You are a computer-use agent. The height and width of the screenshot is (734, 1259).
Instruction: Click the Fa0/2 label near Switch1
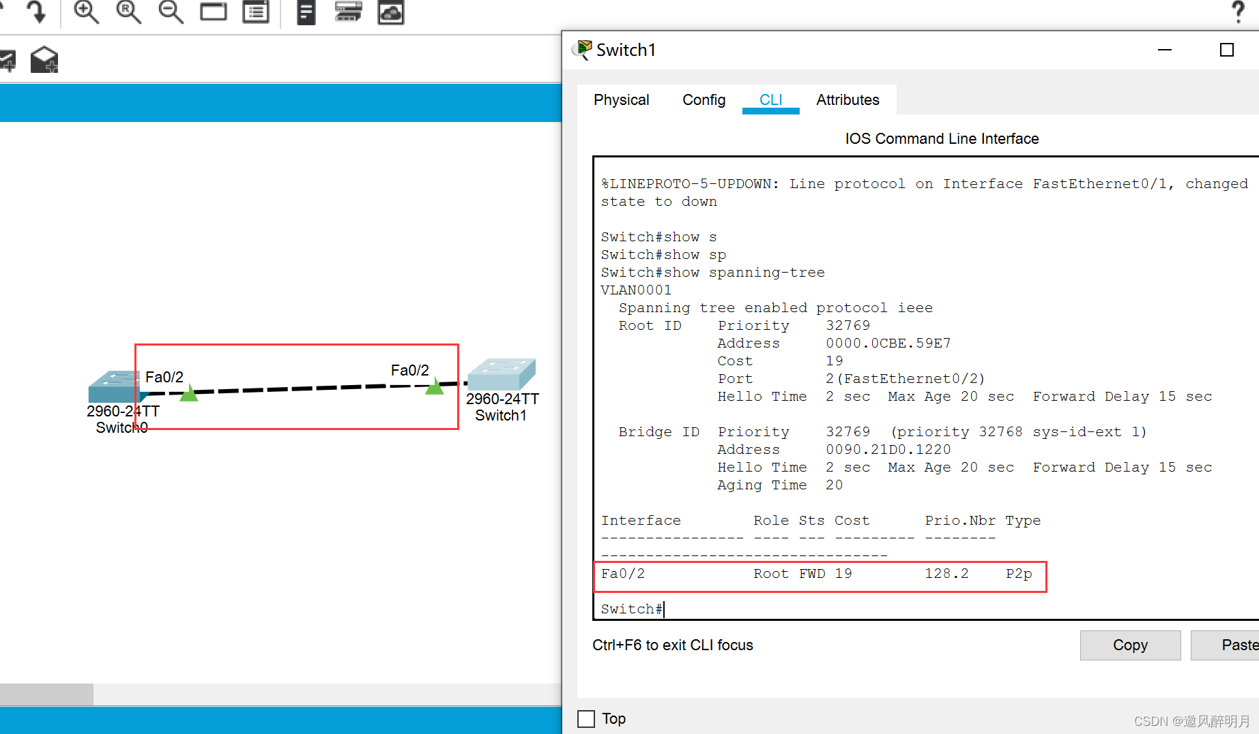pyautogui.click(x=409, y=370)
